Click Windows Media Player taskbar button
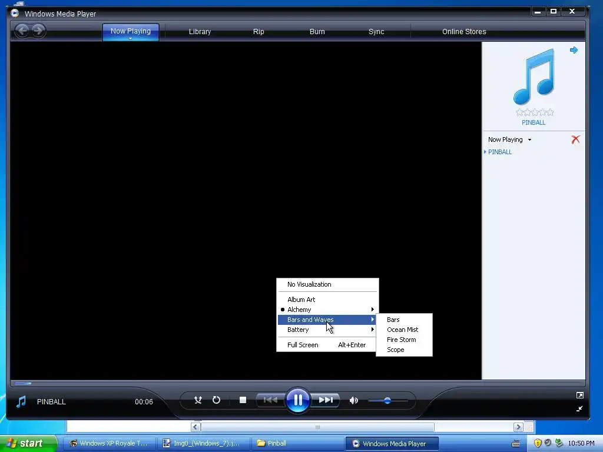 [x=392, y=443]
